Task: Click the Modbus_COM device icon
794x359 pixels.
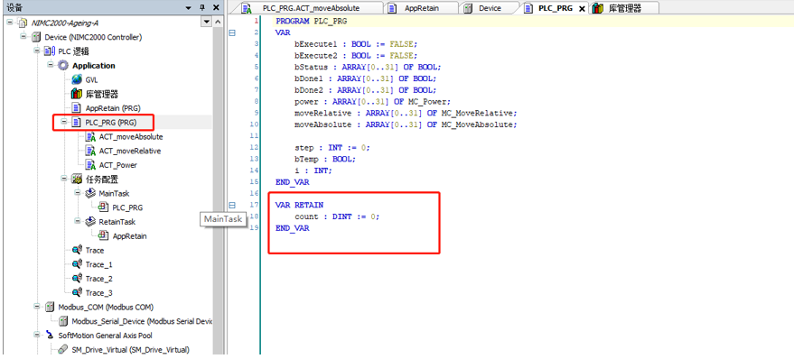Action: pos(49,307)
